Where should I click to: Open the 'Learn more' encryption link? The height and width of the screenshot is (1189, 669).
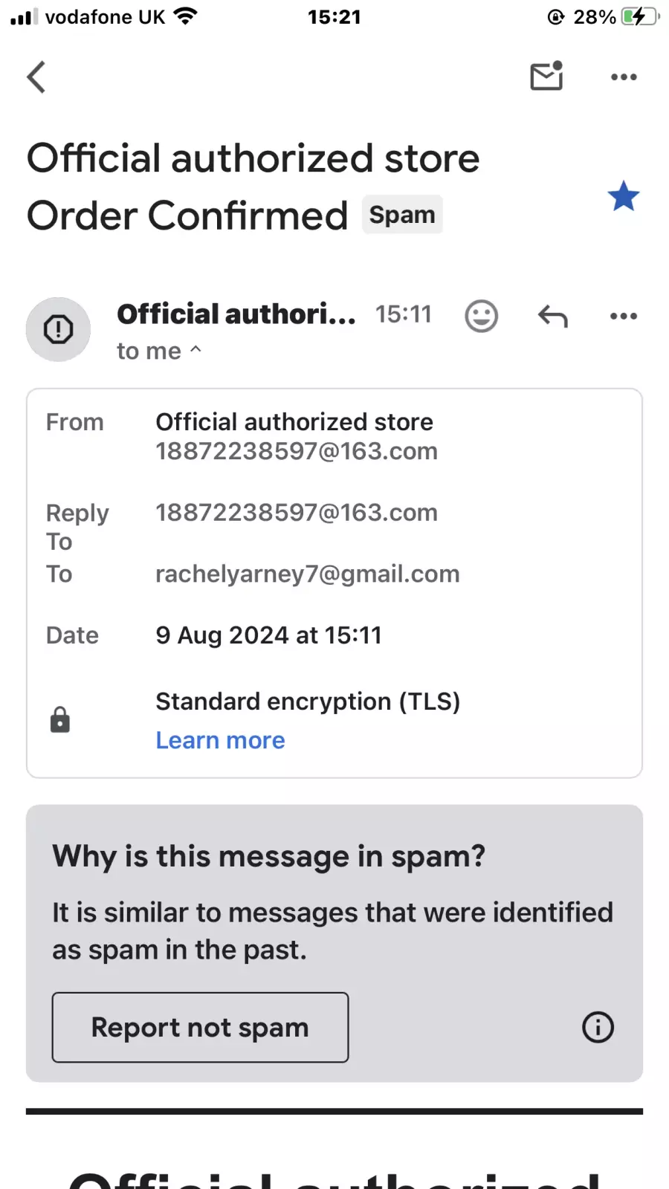tap(221, 740)
